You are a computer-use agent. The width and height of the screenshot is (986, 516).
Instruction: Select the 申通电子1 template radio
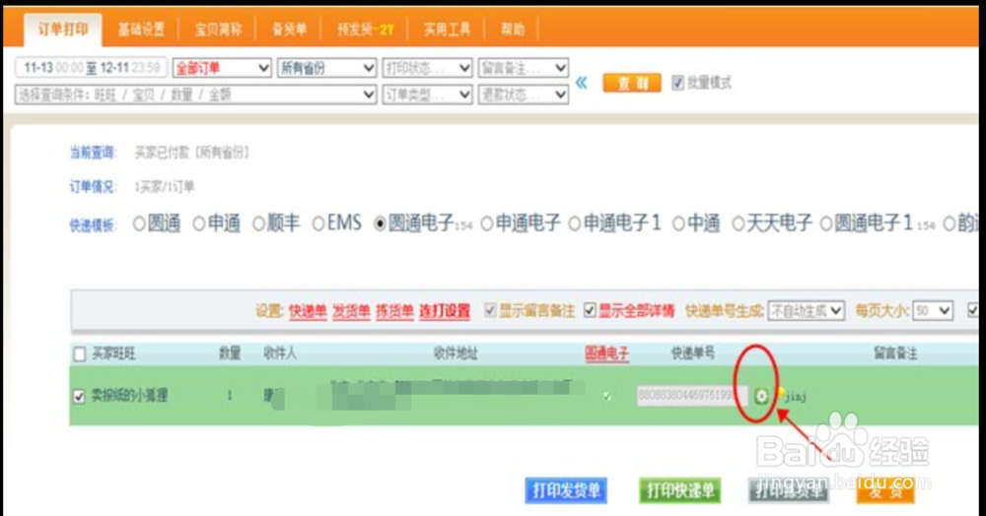coord(575,225)
